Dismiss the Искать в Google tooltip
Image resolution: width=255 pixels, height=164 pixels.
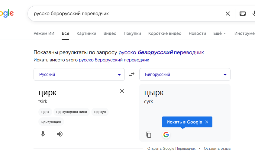coord(207,122)
